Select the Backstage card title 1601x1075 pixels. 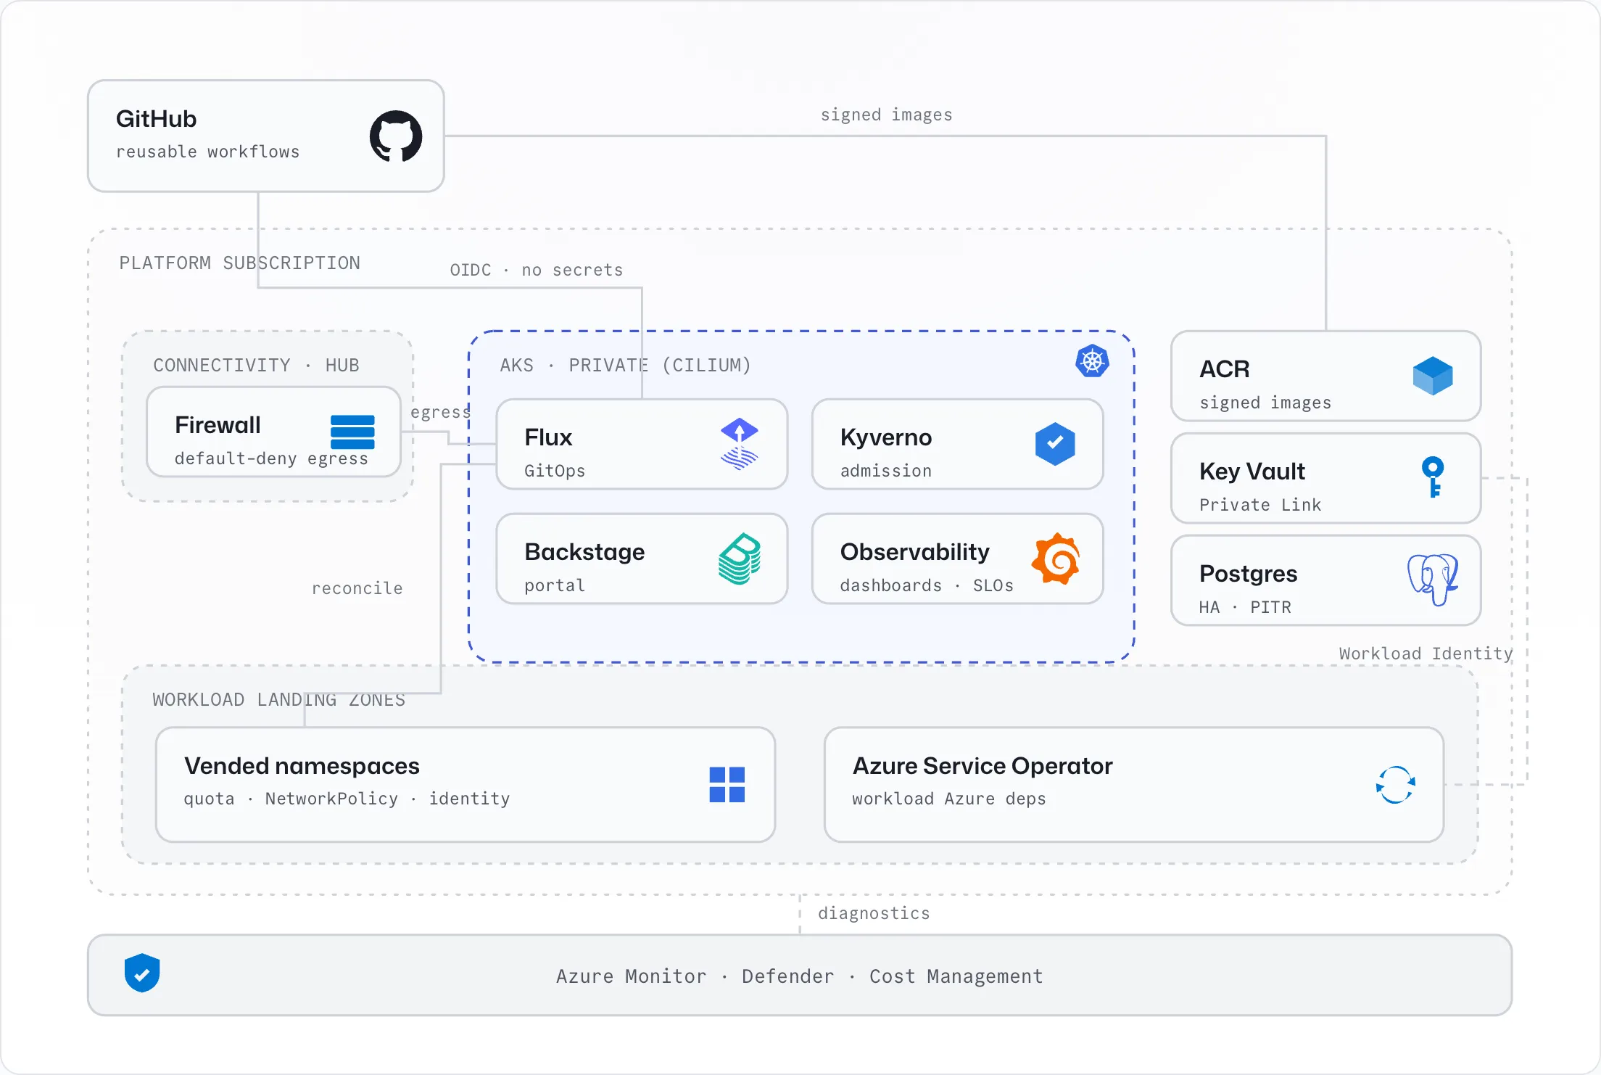pyautogui.click(x=584, y=552)
